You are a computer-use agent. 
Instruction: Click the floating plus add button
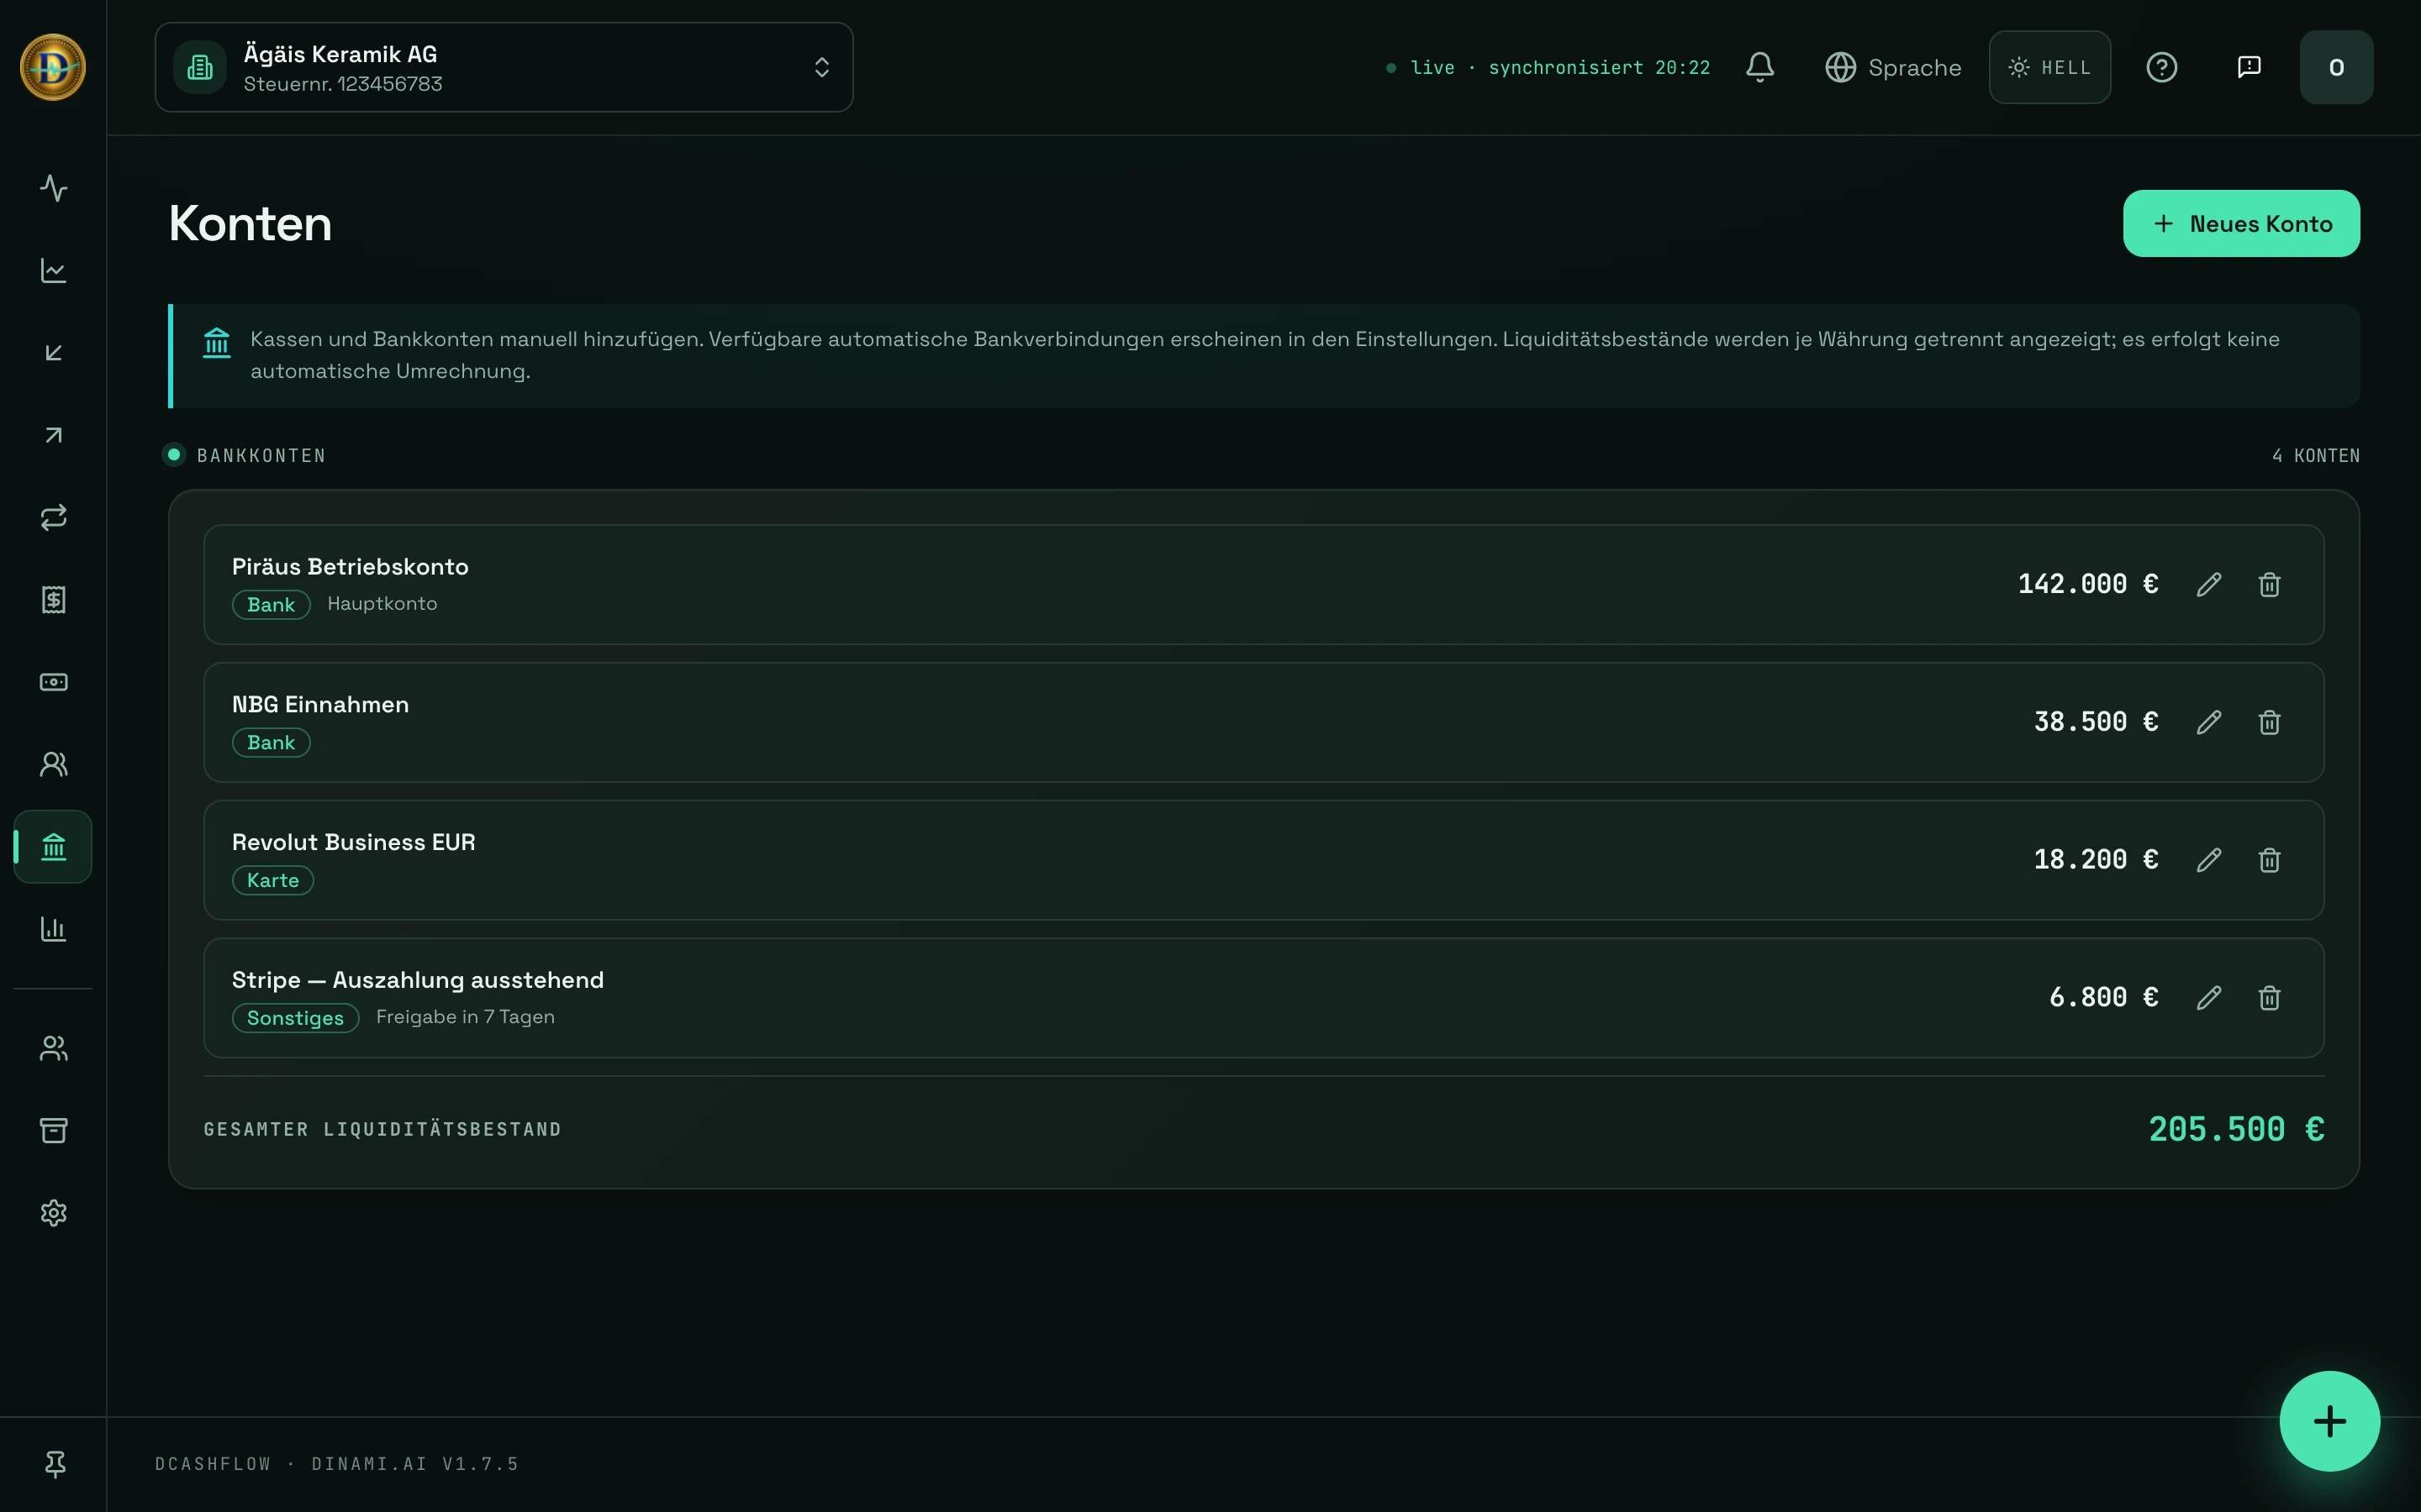2329,1421
